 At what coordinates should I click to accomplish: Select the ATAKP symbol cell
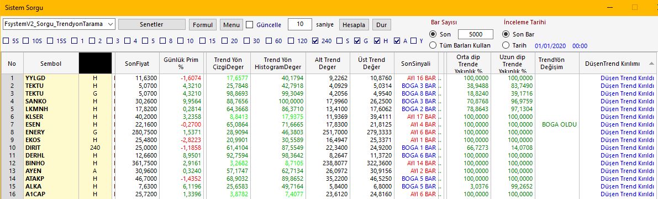click(x=51, y=179)
